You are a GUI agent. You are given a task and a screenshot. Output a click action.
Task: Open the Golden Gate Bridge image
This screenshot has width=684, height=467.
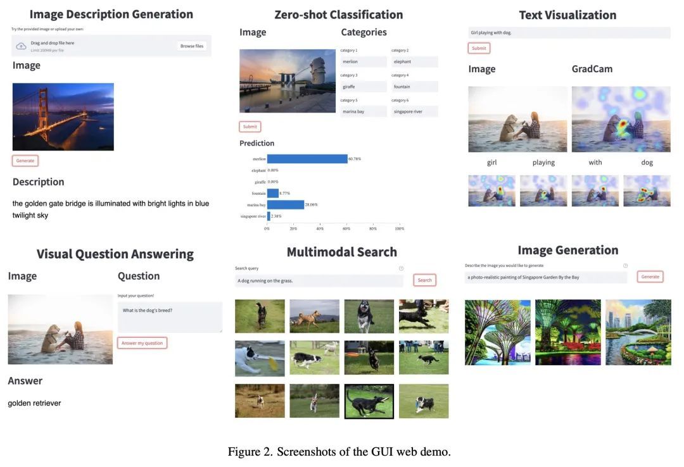[x=63, y=116]
